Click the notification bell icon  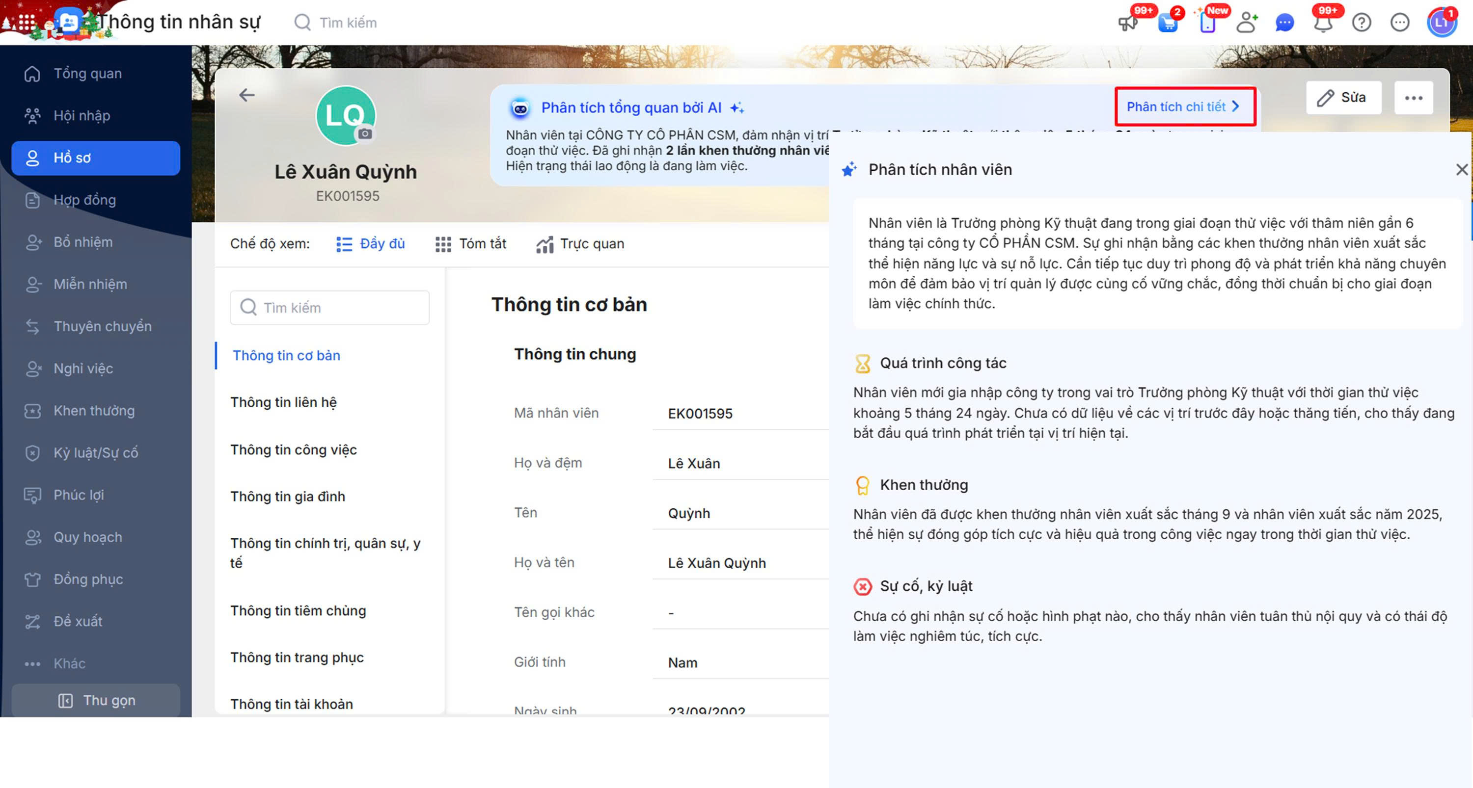coord(1323,23)
